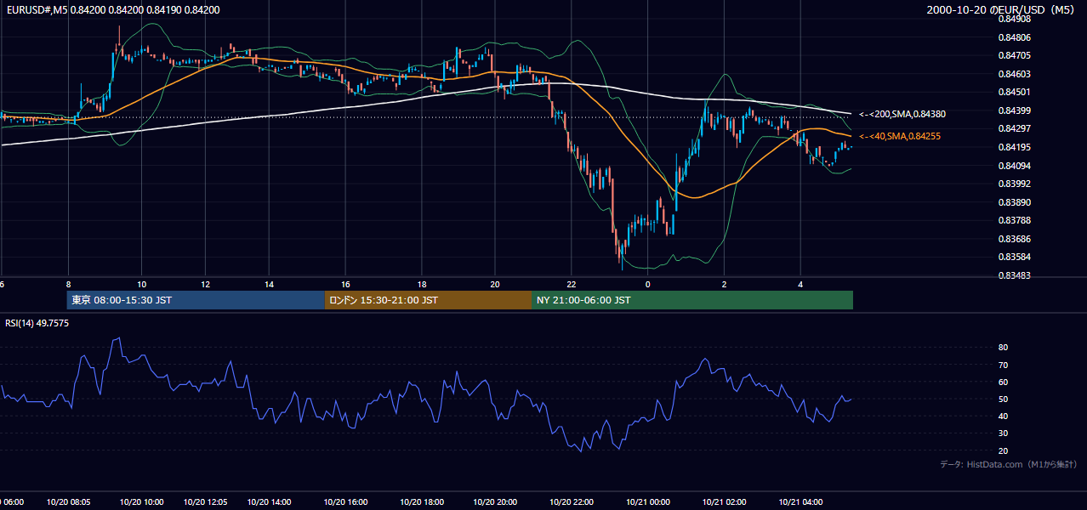Click the 10/20 12:05 time label
The image size is (1087, 510).
click(x=206, y=502)
